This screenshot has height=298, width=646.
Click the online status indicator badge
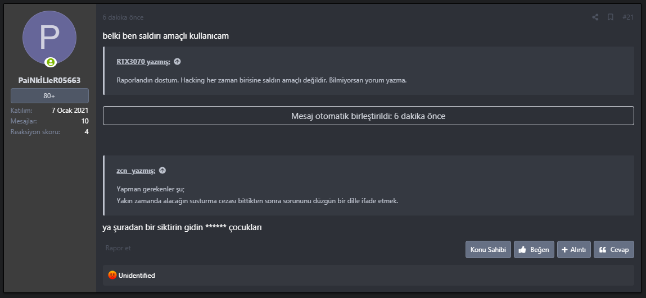click(x=51, y=62)
